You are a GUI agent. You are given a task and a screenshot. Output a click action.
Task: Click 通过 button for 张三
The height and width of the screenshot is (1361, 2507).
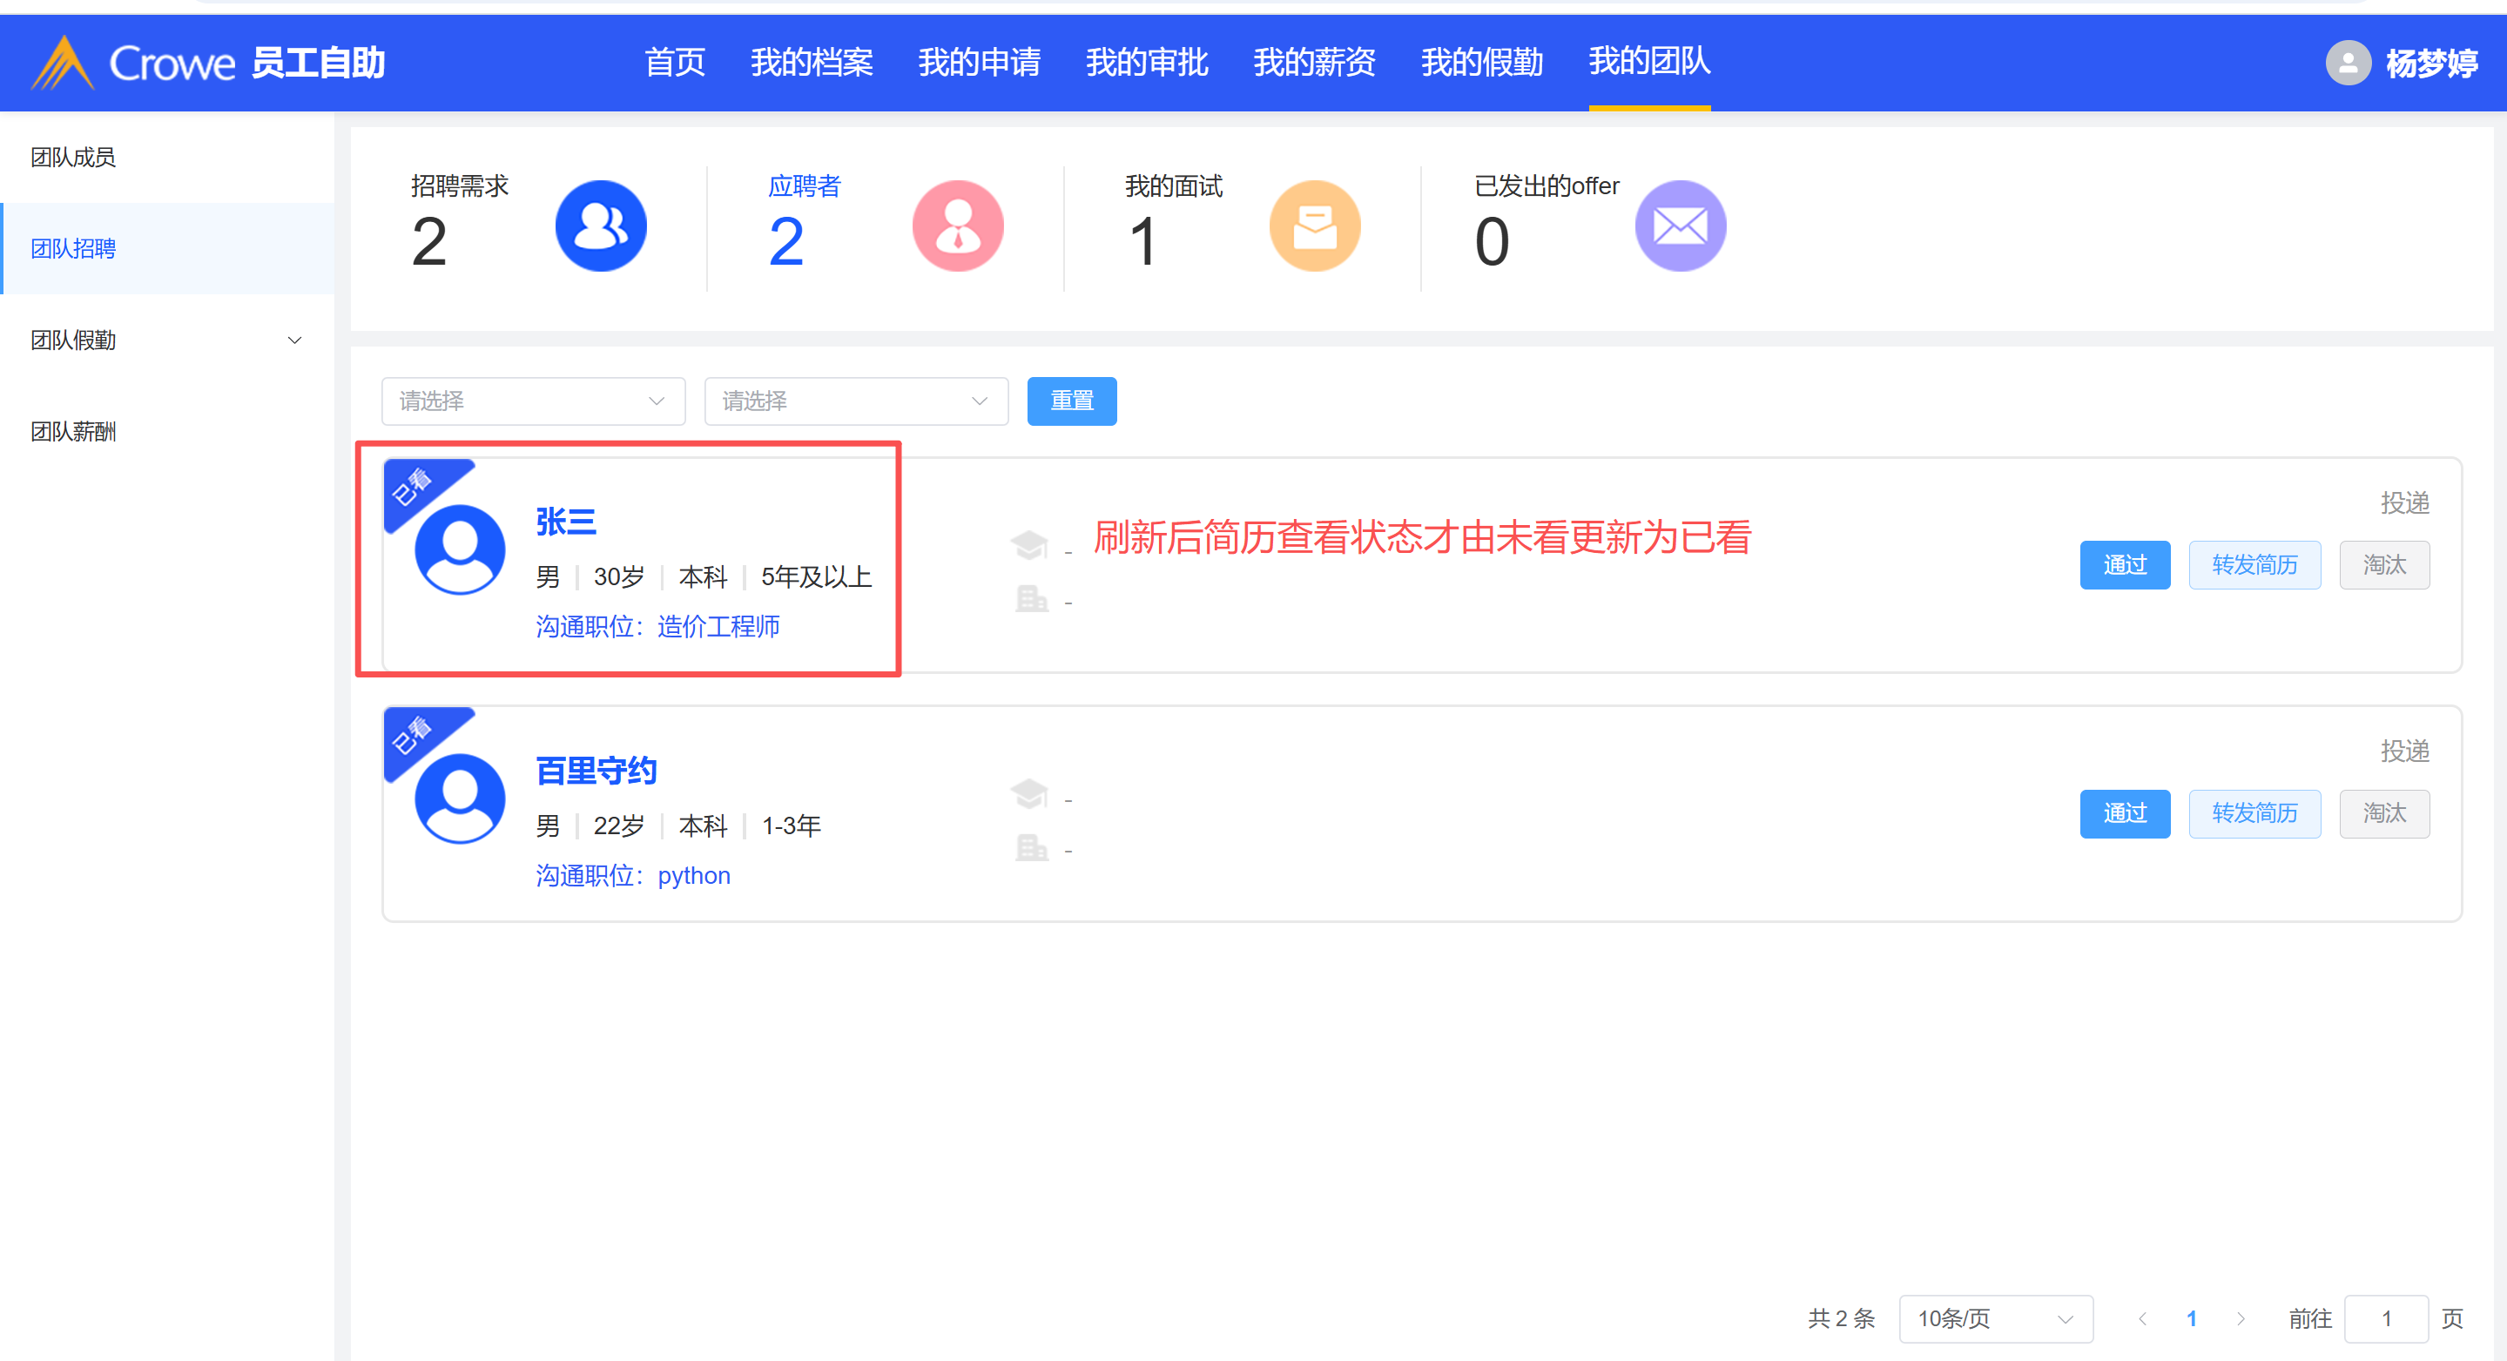2125,564
